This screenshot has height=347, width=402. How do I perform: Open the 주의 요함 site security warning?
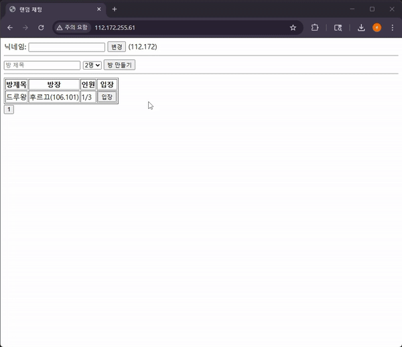pos(72,27)
